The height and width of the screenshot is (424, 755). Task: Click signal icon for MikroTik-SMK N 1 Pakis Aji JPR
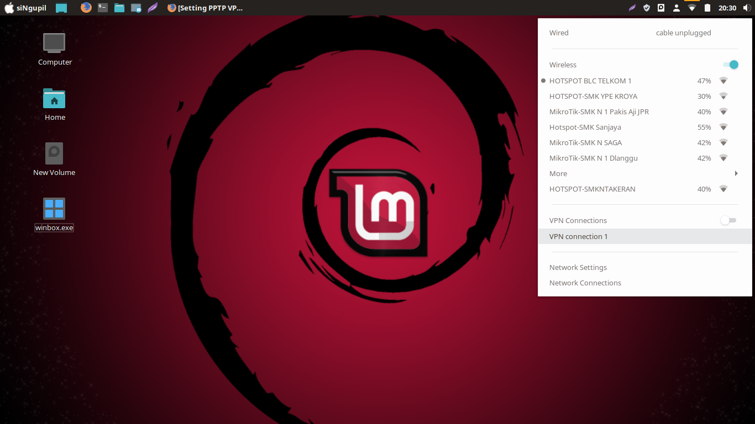723,112
